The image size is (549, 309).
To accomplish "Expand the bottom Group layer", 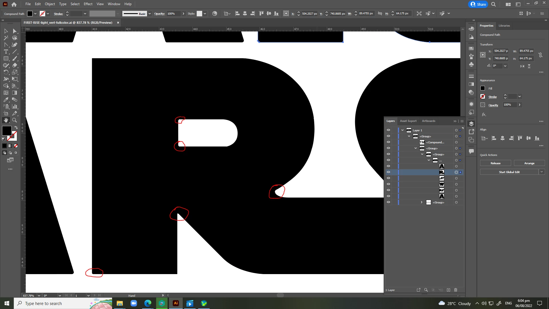I will [421, 202].
